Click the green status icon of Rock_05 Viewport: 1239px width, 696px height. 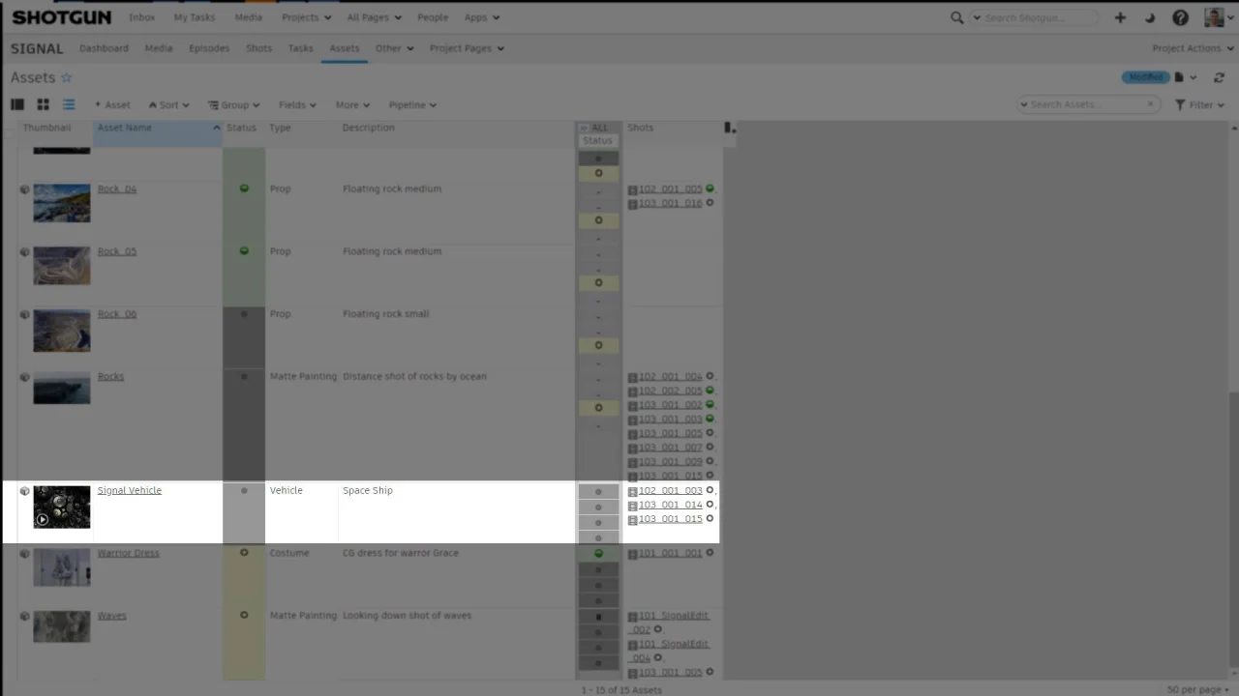(244, 251)
